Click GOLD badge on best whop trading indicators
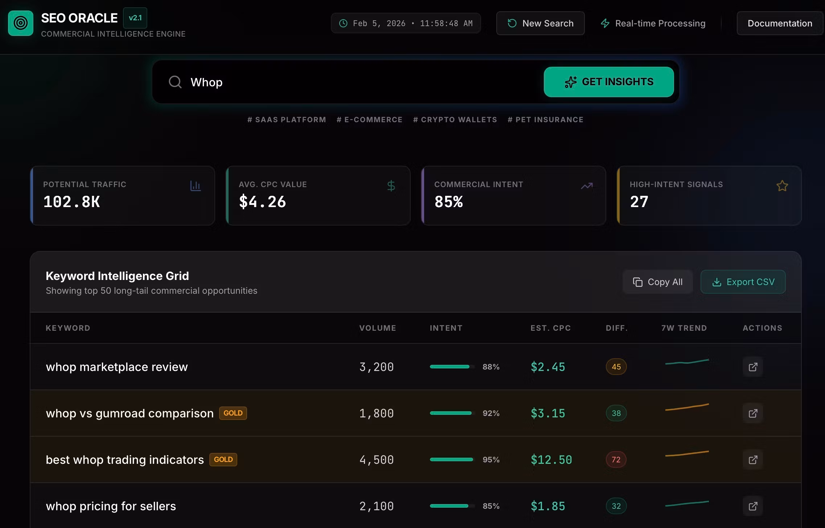Screen dimensions: 825x528 pos(223,459)
